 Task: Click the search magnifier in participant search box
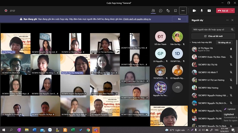231,29
